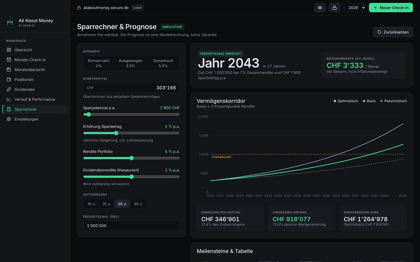Click the 2043 label on chart axis
420x262 pixels.
tap(374, 196)
